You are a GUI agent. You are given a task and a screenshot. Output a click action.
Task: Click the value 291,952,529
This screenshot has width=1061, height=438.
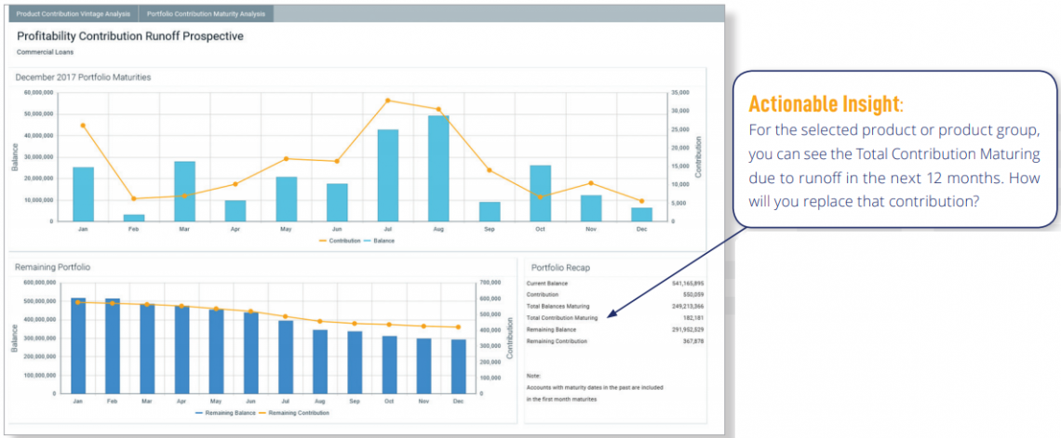[688, 329]
